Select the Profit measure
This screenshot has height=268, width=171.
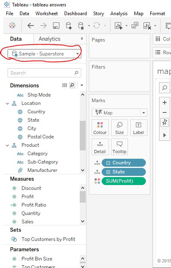[x=28, y=197]
